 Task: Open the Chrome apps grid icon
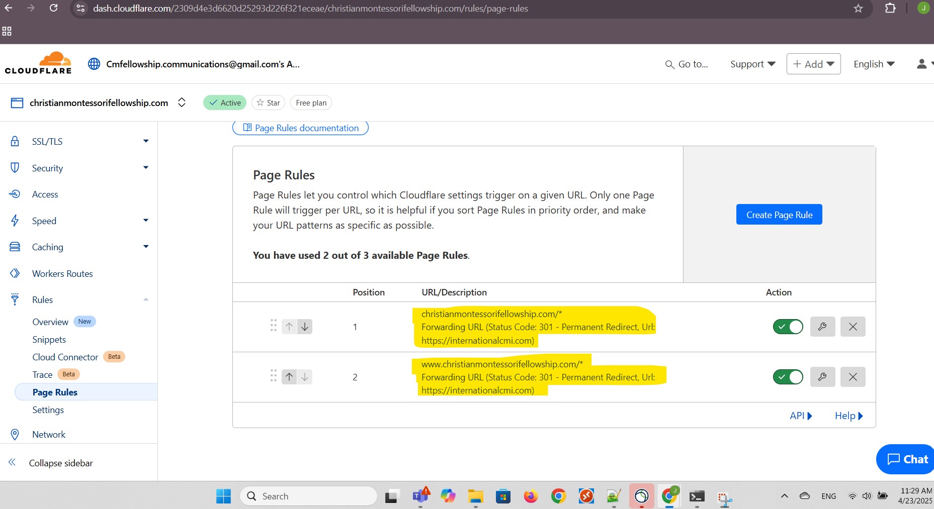7,31
